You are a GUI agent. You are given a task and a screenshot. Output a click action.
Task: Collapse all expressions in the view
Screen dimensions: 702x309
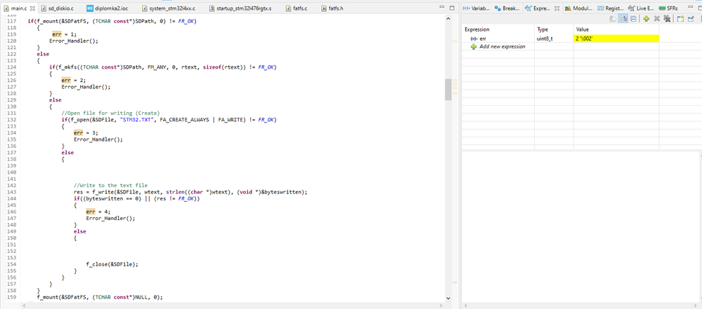(x=634, y=19)
